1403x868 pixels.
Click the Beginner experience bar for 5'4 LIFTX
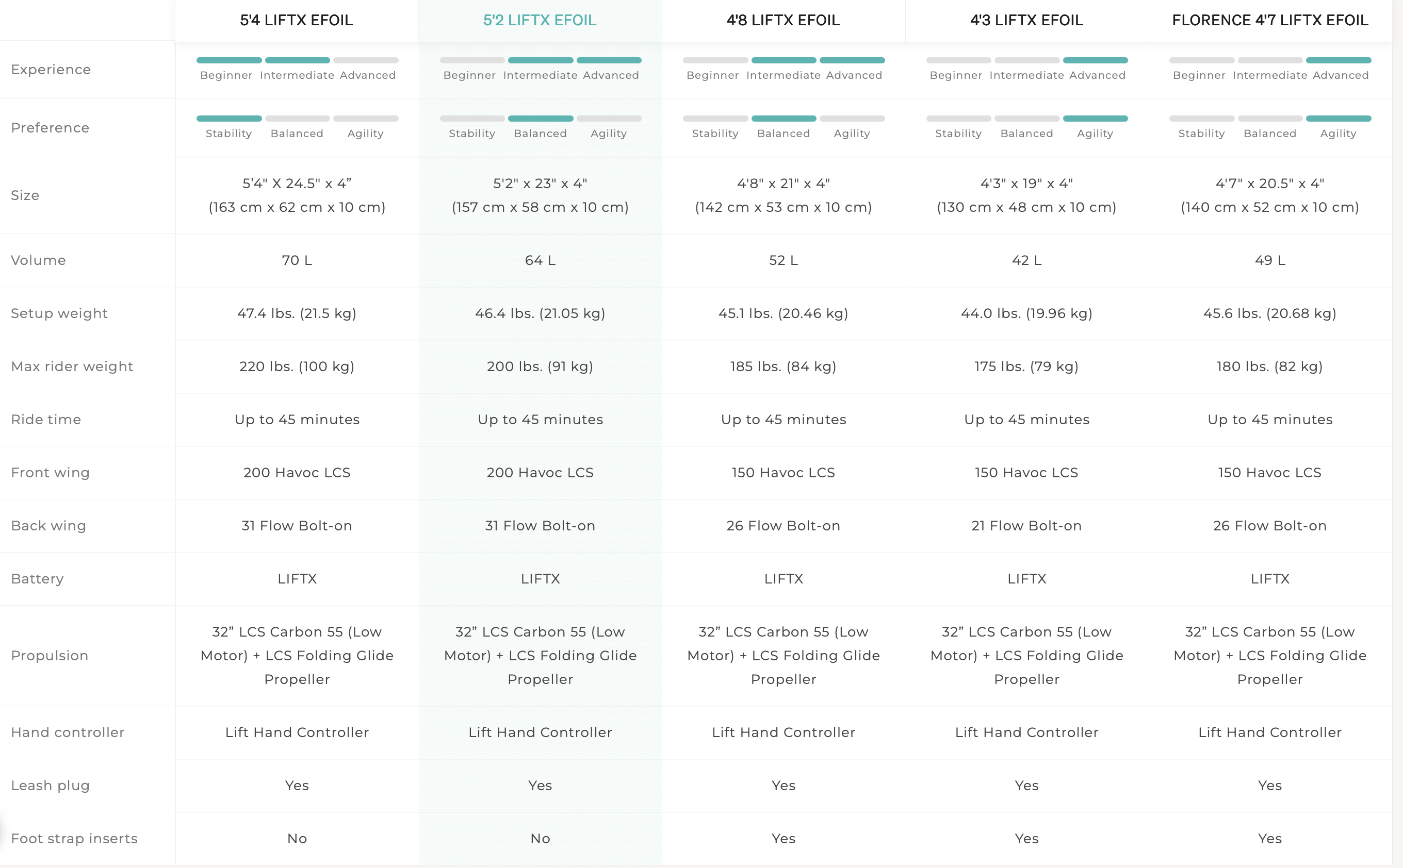point(229,60)
